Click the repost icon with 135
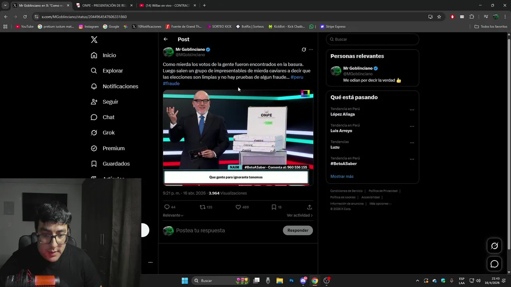The height and width of the screenshot is (287, 511). pyautogui.click(x=206, y=207)
